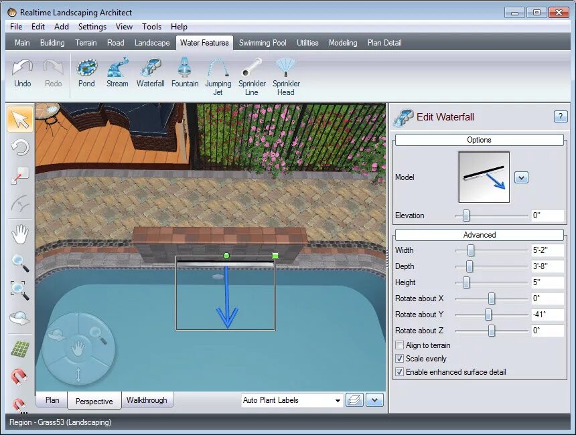
Task: Select the Sprinkler Head tool
Action: [x=286, y=77]
